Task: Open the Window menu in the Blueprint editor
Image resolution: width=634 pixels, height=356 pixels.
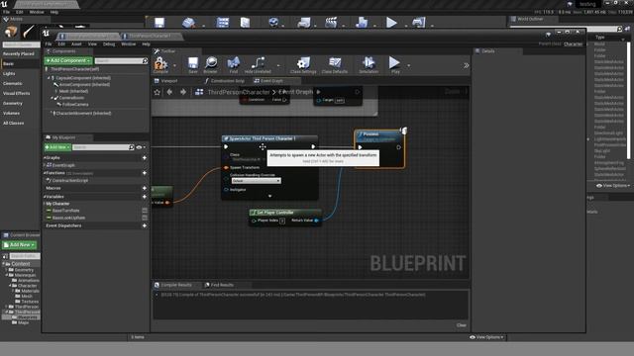Action: pyautogui.click(x=129, y=44)
